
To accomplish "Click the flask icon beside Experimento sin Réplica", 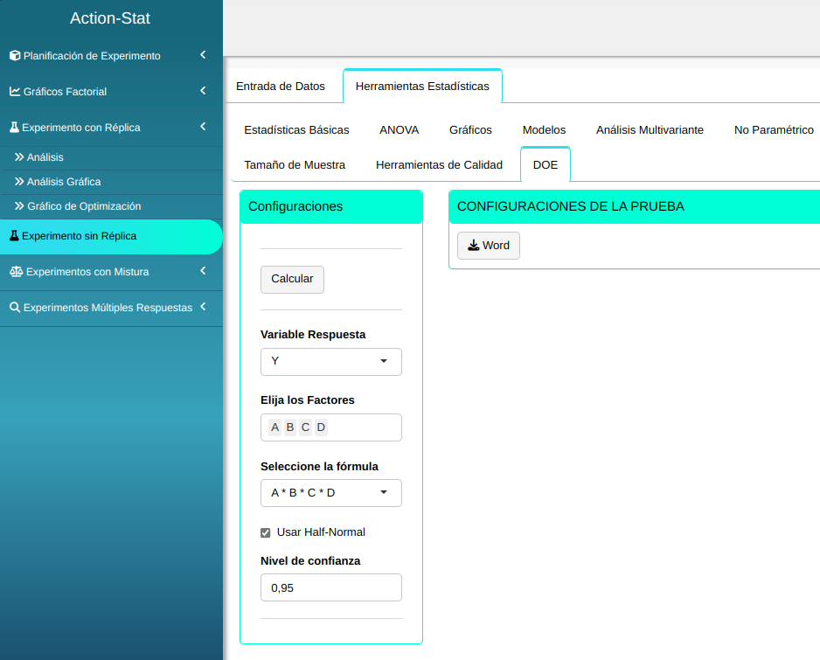I will point(14,236).
